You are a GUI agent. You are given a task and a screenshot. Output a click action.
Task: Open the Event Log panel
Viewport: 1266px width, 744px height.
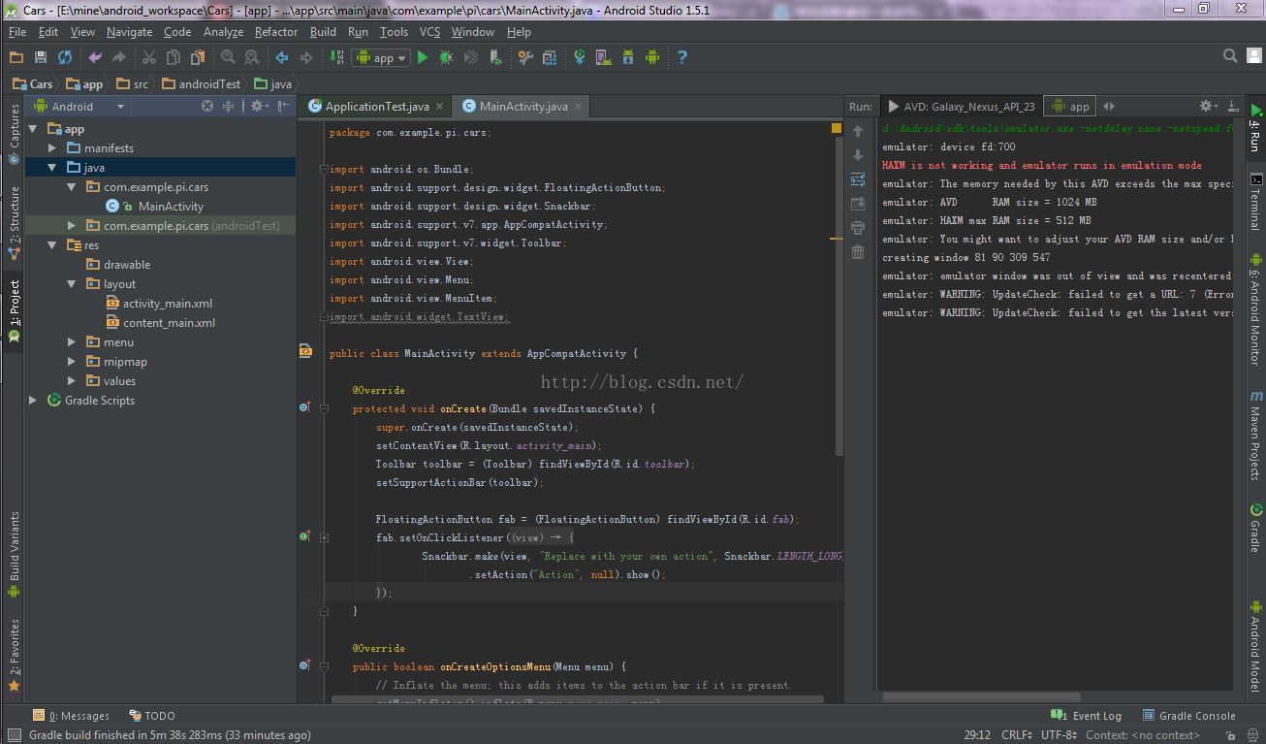tap(1087, 716)
